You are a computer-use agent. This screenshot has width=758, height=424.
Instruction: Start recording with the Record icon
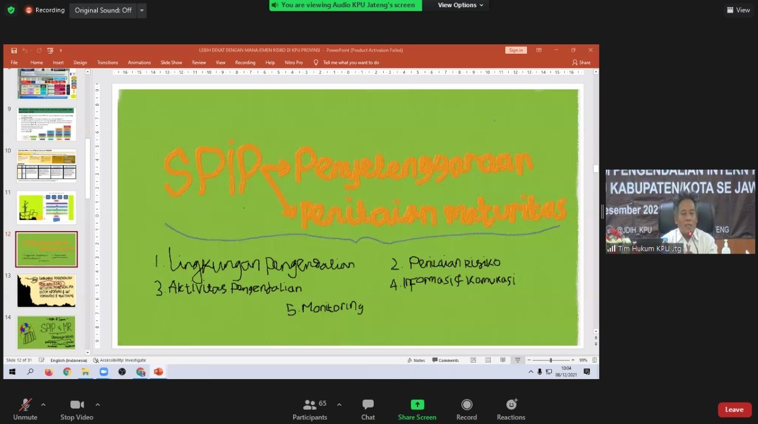(467, 409)
